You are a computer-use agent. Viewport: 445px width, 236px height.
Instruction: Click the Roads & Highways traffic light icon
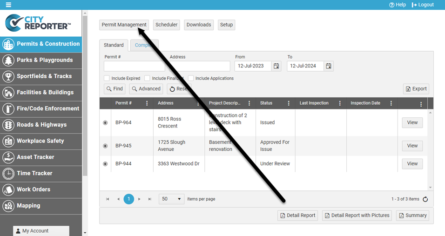(x=8, y=125)
